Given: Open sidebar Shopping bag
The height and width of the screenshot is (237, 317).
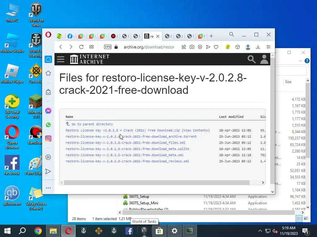Looking at the screenshot, I should point(48,92).
